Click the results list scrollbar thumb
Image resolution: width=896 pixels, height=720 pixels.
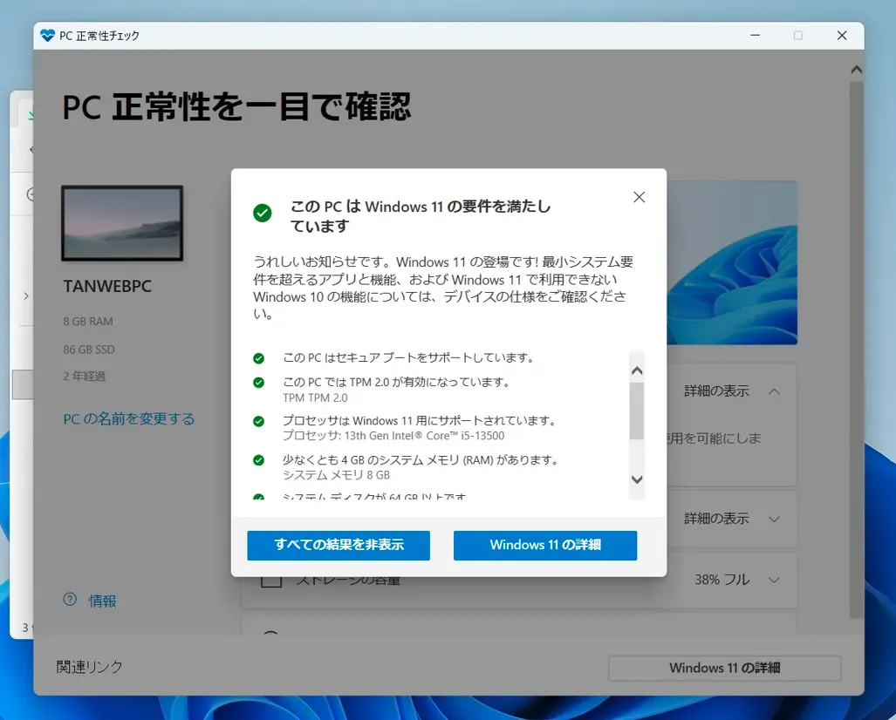click(x=637, y=411)
